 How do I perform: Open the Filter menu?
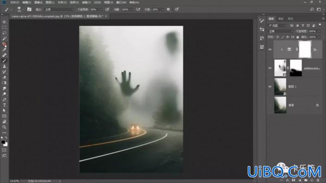click(x=86, y=2)
